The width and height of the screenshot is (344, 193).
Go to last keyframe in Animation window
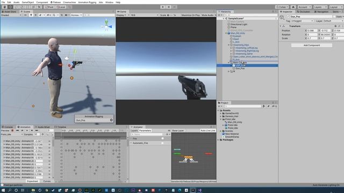[37, 131]
